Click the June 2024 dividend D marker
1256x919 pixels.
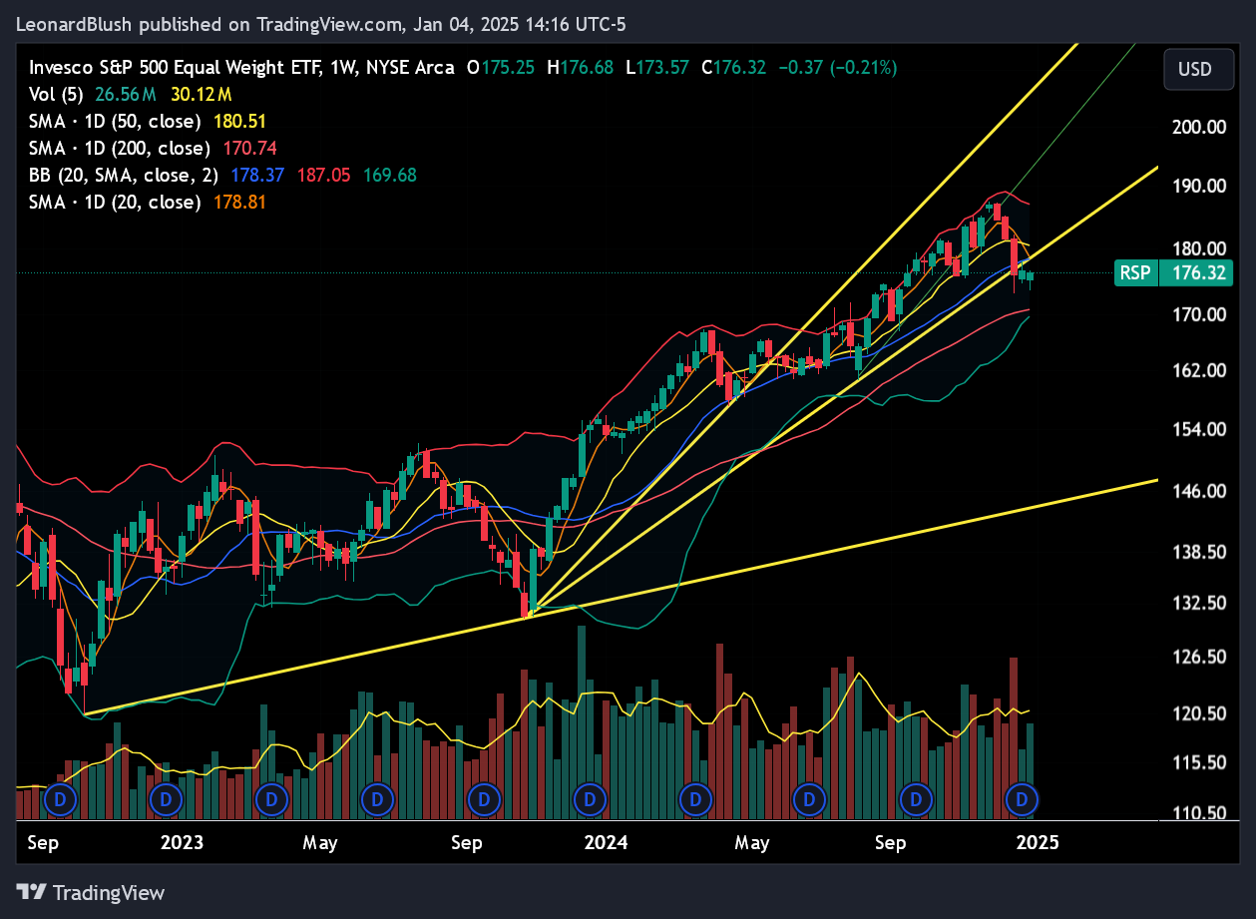tap(809, 799)
